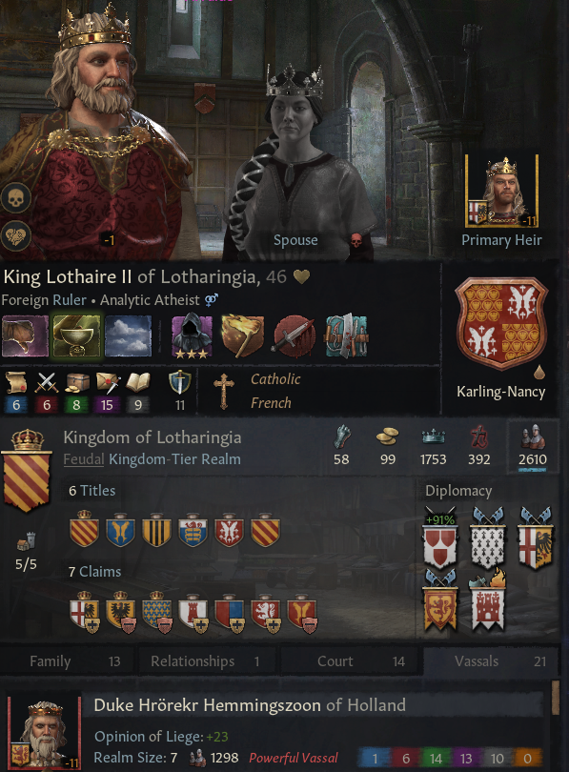Open the Karling-Nancy dynasty coat of arms
The width and height of the screenshot is (569, 772).
[x=501, y=323]
